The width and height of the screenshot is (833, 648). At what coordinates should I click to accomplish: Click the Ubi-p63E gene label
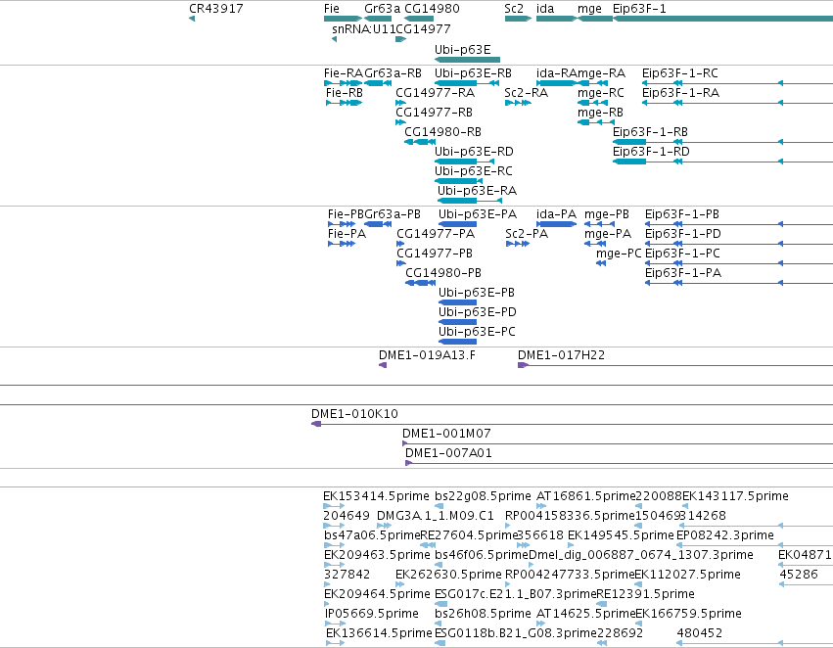click(x=463, y=50)
